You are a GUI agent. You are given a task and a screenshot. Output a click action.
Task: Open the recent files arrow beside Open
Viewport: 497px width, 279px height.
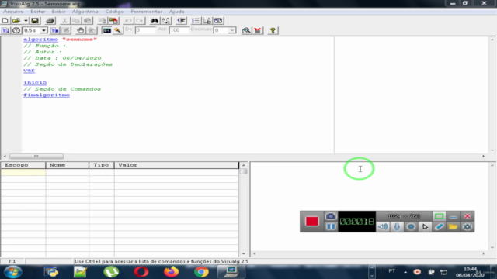click(26, 21)
